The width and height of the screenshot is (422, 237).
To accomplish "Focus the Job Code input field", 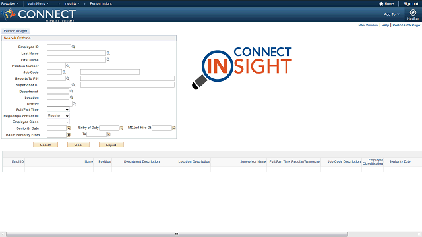I will [x=54, y=72].
